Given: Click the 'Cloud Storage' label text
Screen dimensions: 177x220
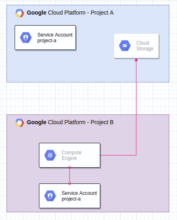Looking at the screenshot, I should click(145, 46).
